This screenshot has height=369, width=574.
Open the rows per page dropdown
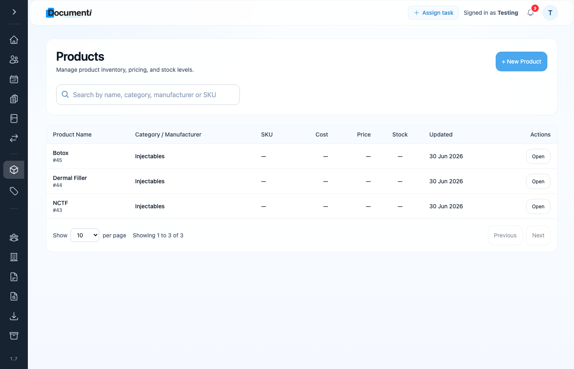85,235
